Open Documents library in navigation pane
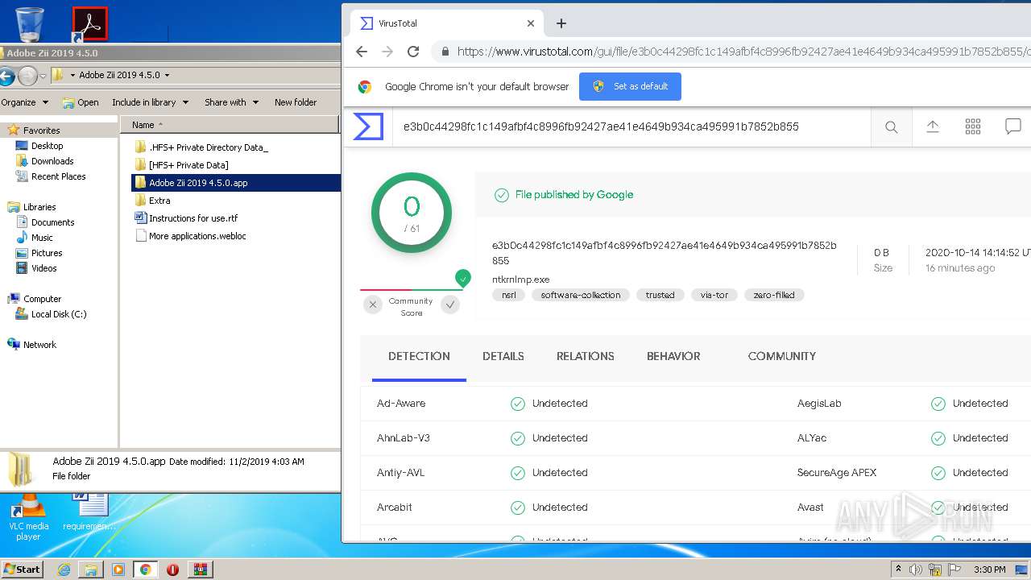1031x580 pixels. point(45,222)
